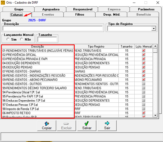The image size is (163, 142).
Task: Click the Tamanho input field
Action: [47, 39]
